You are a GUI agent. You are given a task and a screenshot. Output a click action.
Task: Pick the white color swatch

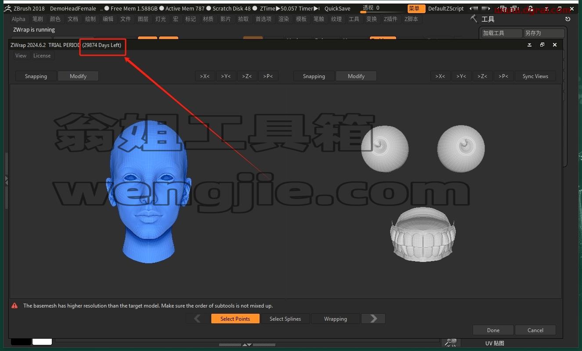click(42, 341)
